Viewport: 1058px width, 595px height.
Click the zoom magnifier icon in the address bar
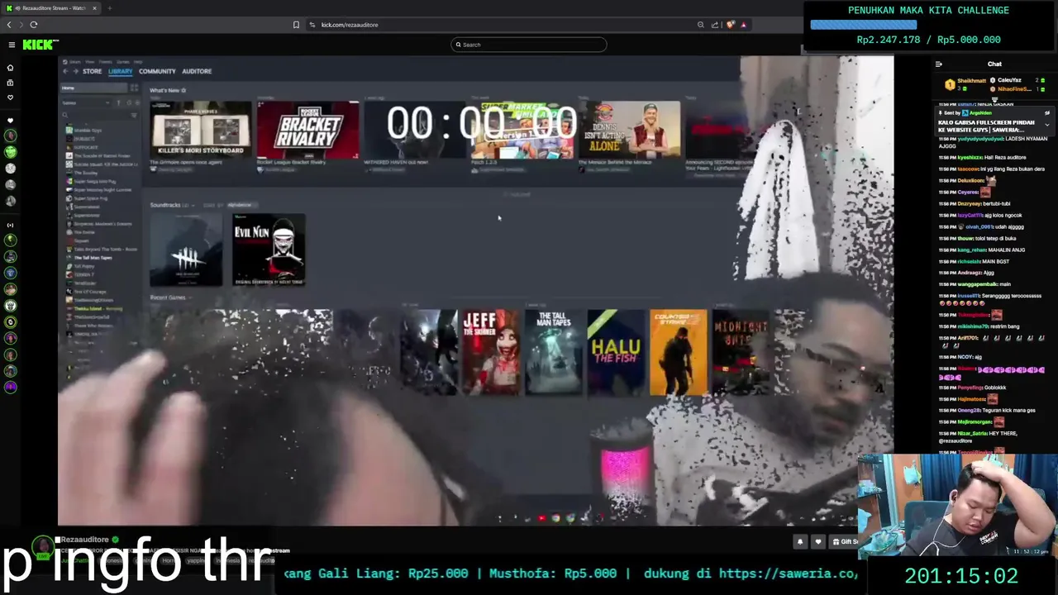pyautogui.click(x=701, y=25)
